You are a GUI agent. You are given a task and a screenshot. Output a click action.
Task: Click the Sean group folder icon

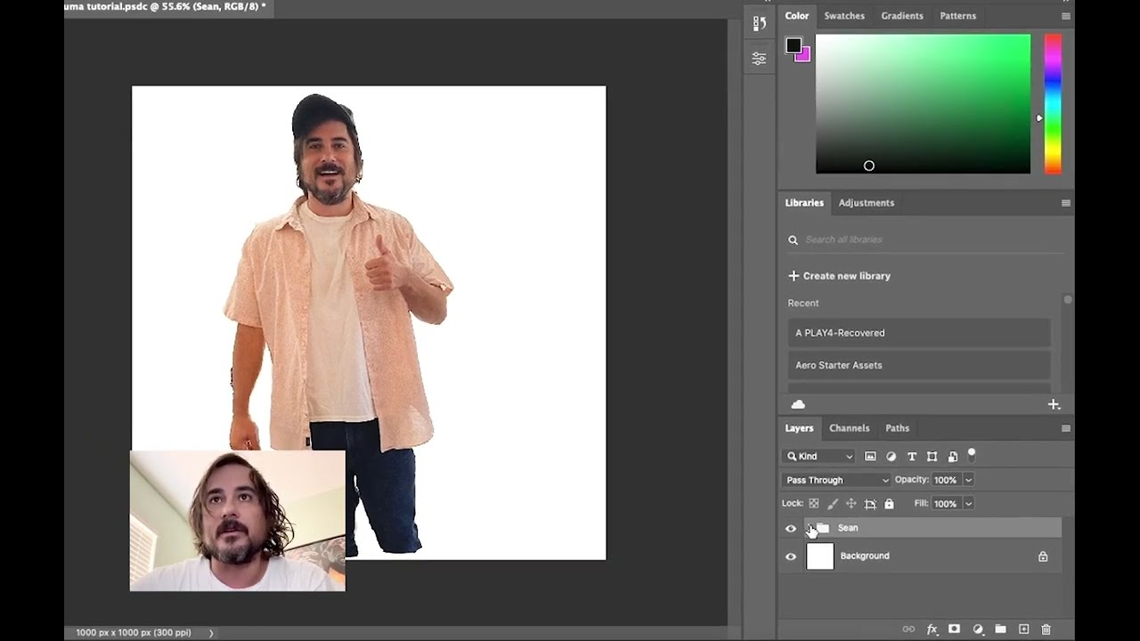(x=822, y=528)
